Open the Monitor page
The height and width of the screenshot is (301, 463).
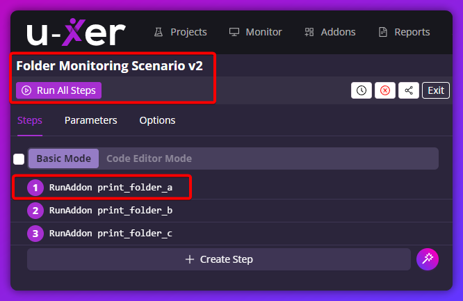(255, 32)
